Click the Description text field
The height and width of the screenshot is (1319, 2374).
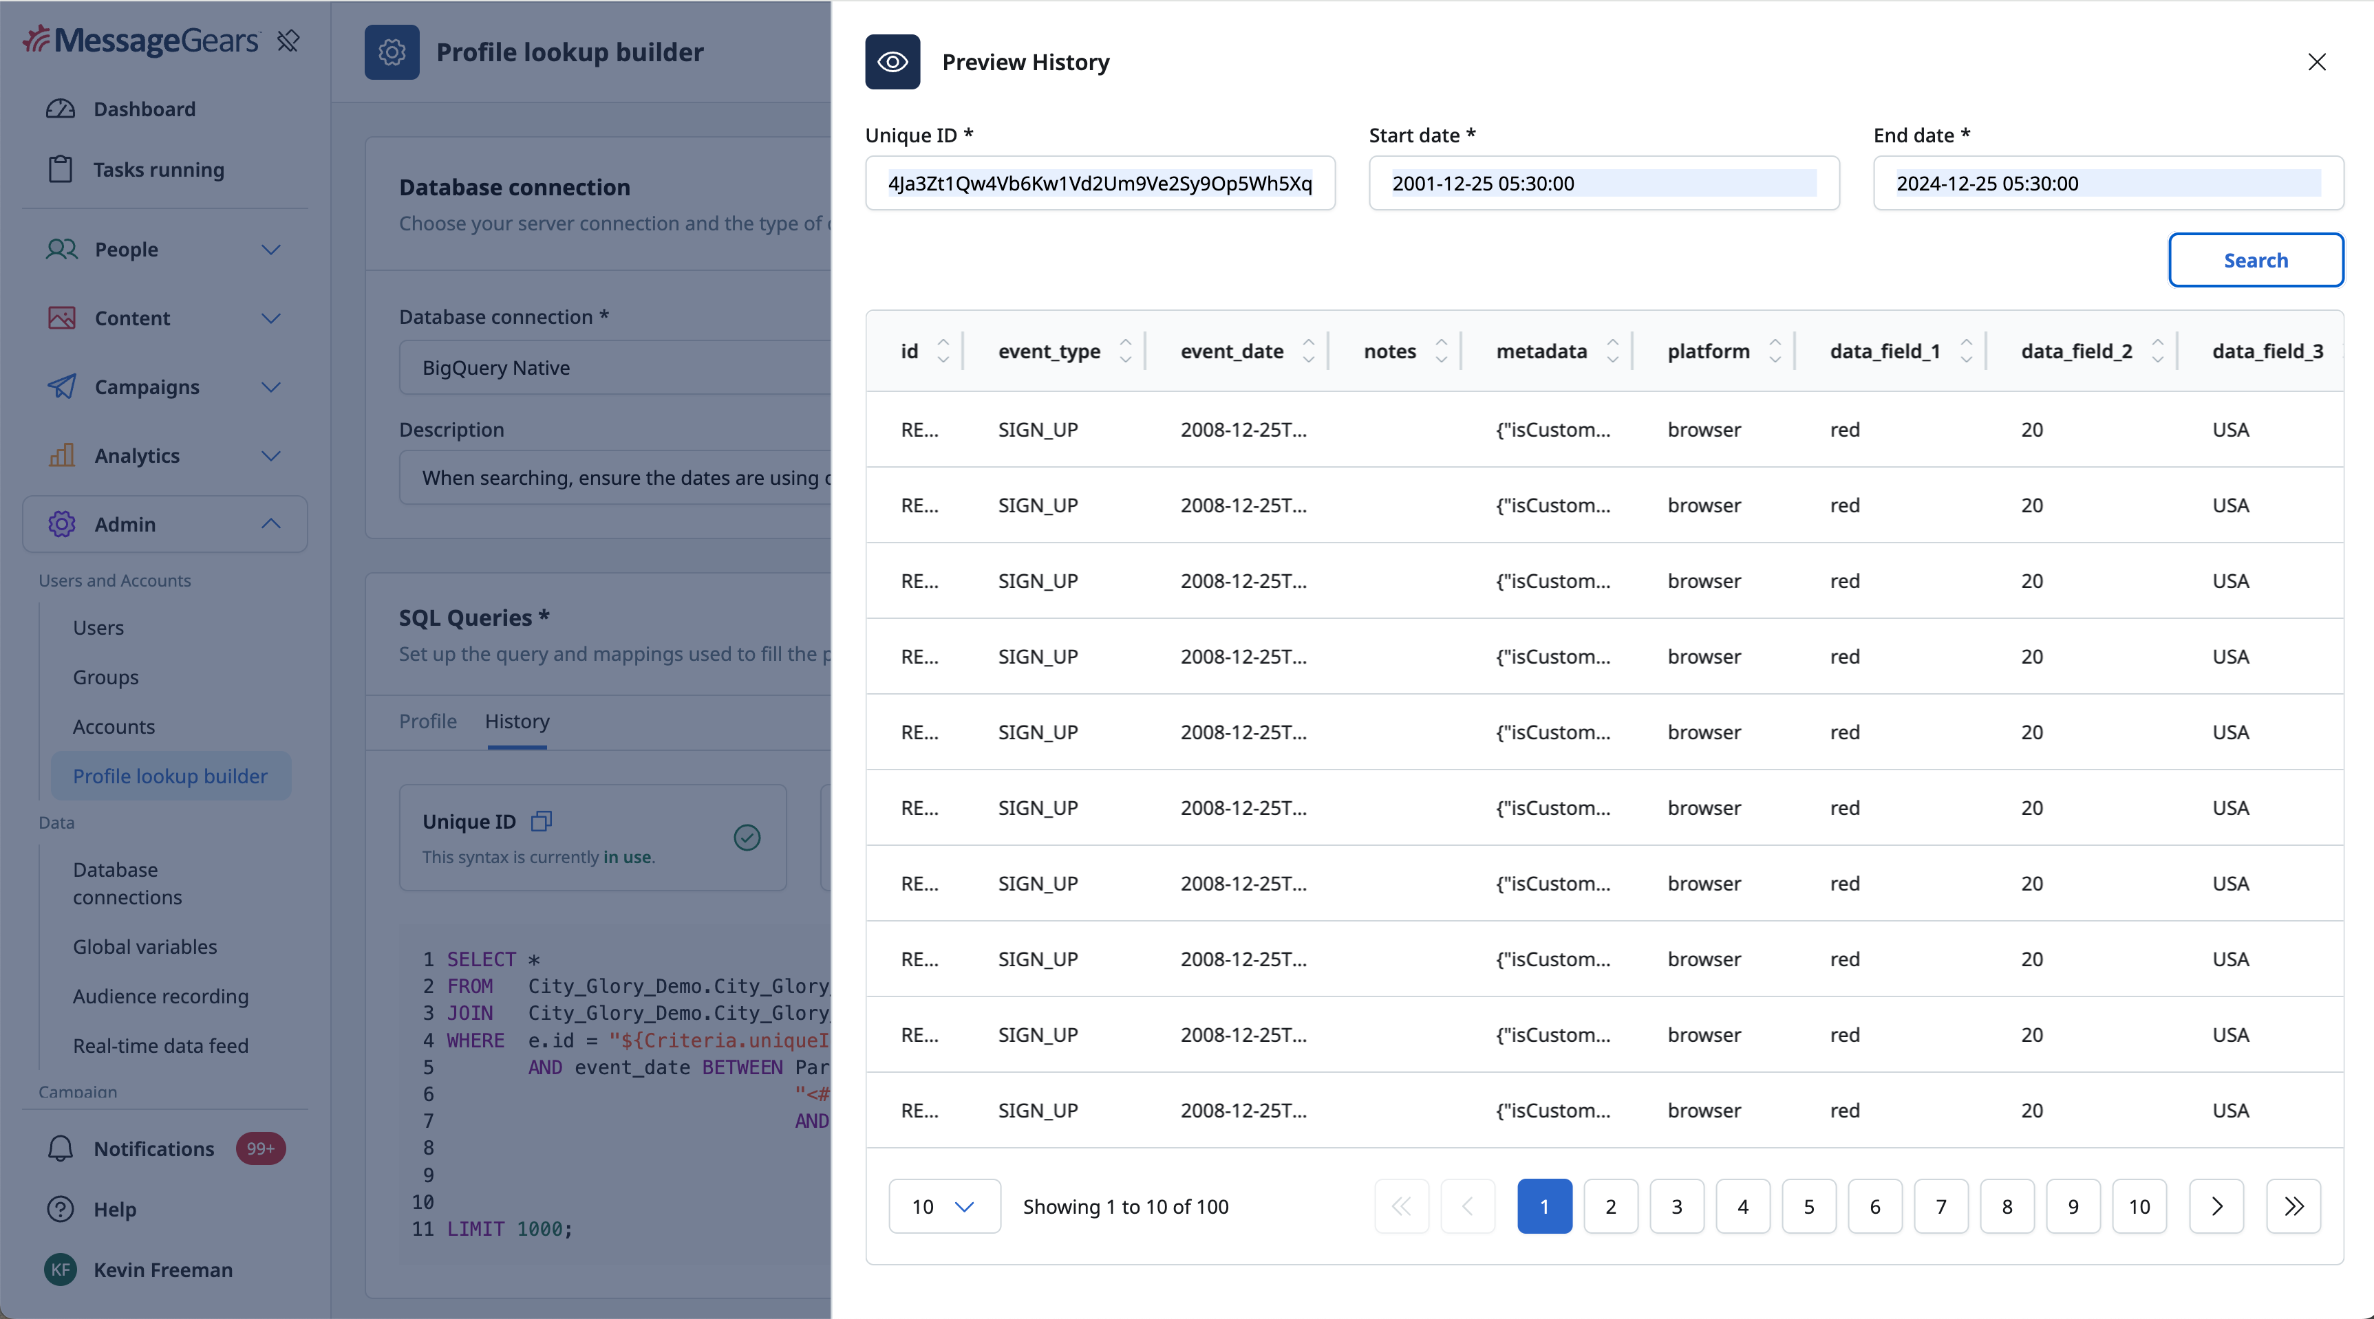[614, 477]
